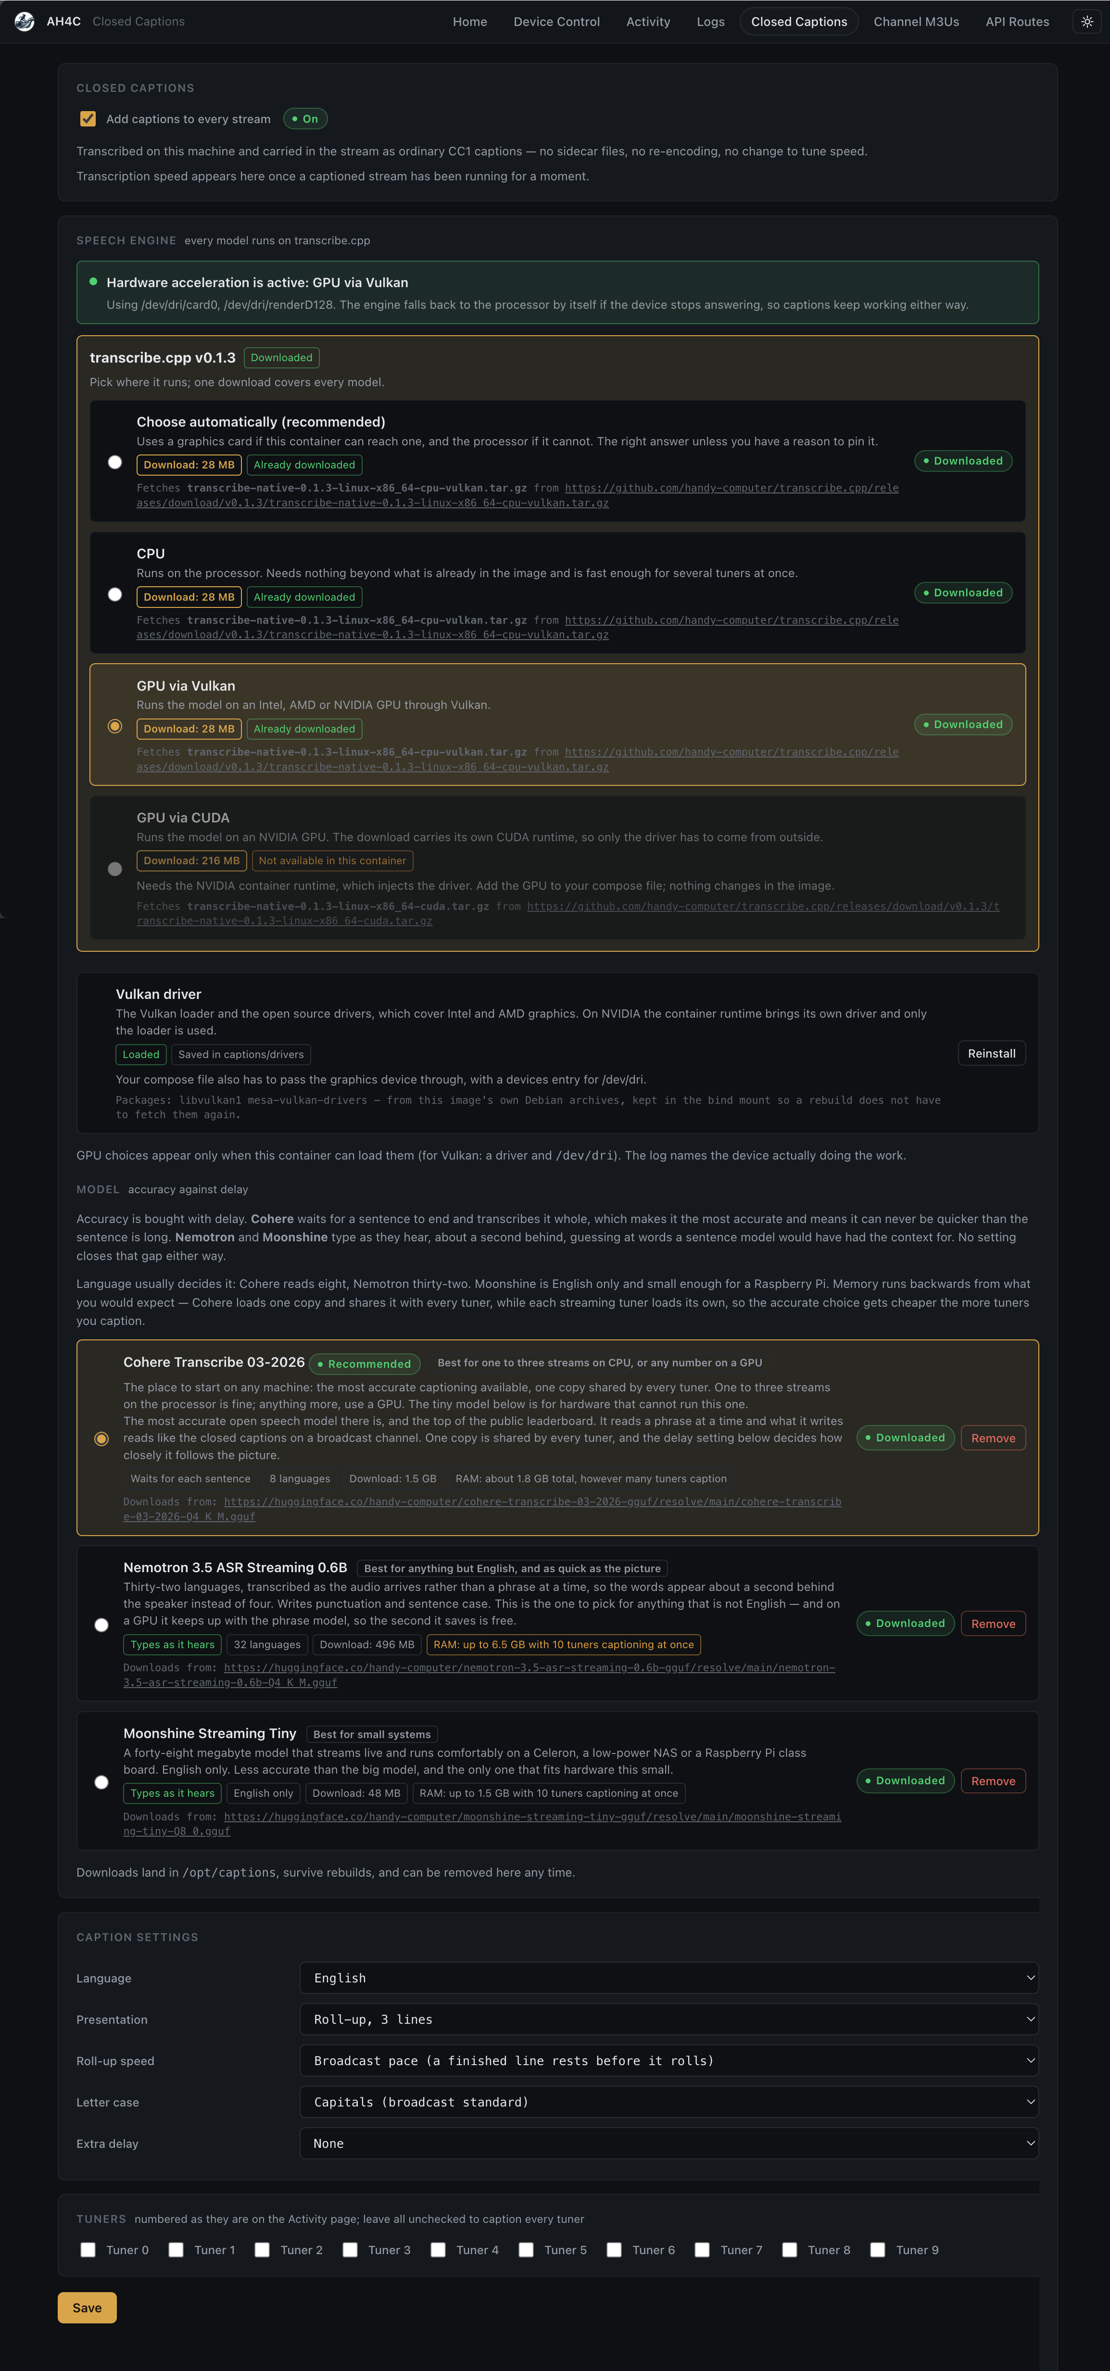Screen dimensions: 1110x2371
Task: Open the Language dropdown
Action: pos(669,1978)
